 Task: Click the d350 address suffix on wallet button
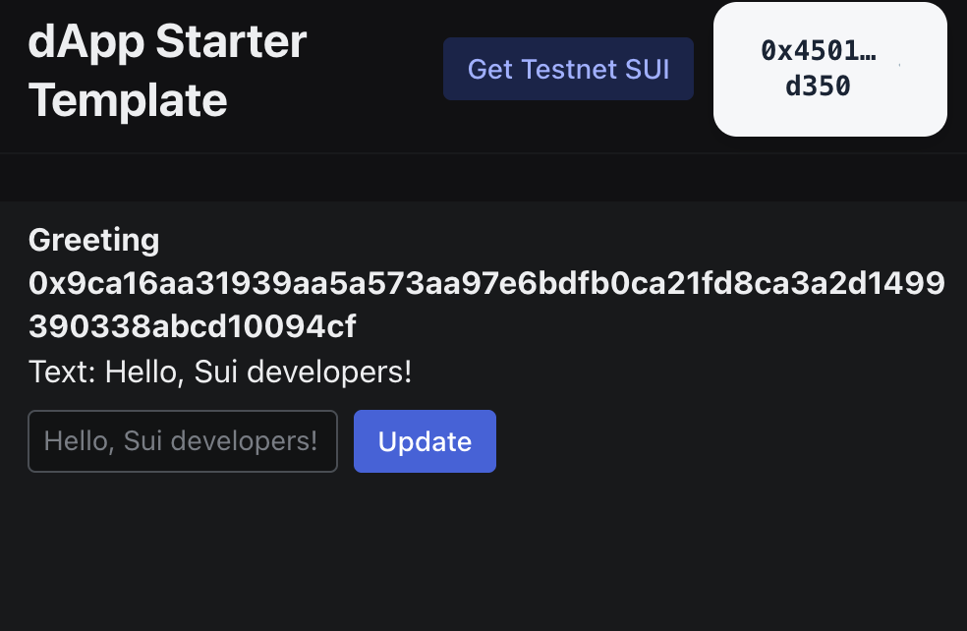[x=818, y=86]
